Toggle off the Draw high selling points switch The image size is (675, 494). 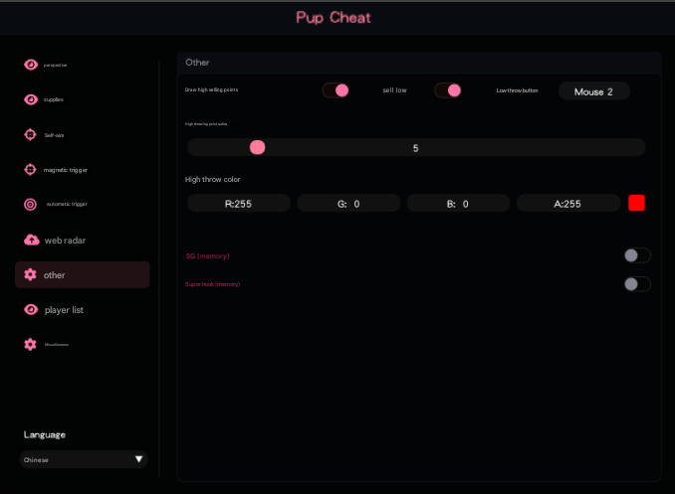point(336,90)
